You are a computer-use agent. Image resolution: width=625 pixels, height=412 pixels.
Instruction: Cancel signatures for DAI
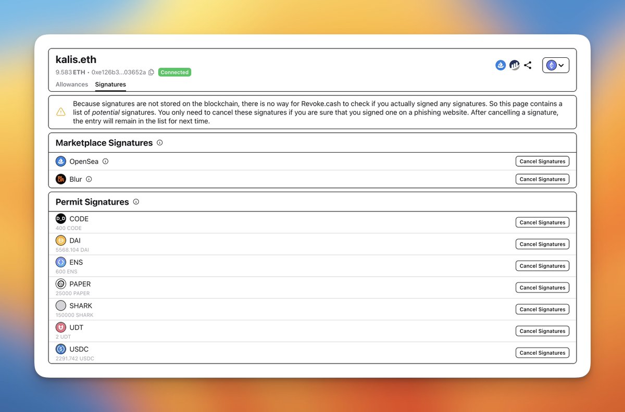(542, 244)
